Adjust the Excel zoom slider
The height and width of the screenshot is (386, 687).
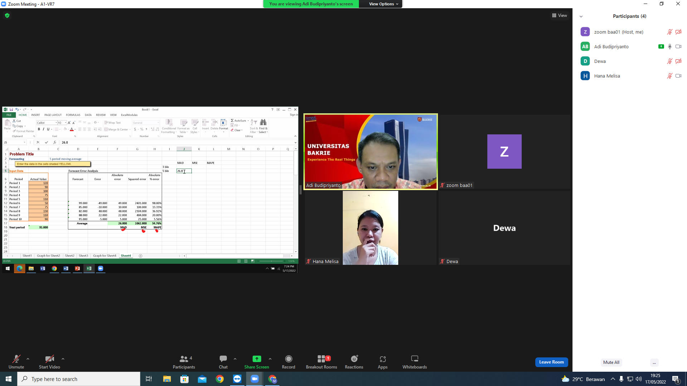pyautogui.click(x=272, y=261)
